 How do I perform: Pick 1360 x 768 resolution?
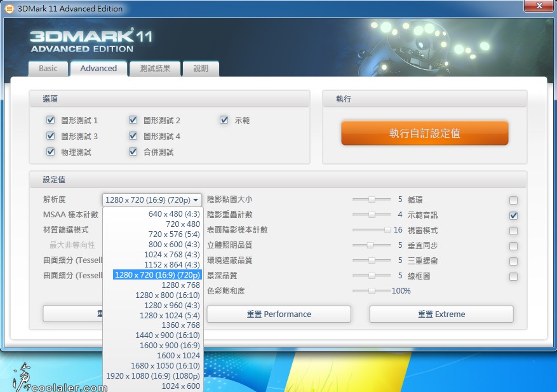pos(181,325)
